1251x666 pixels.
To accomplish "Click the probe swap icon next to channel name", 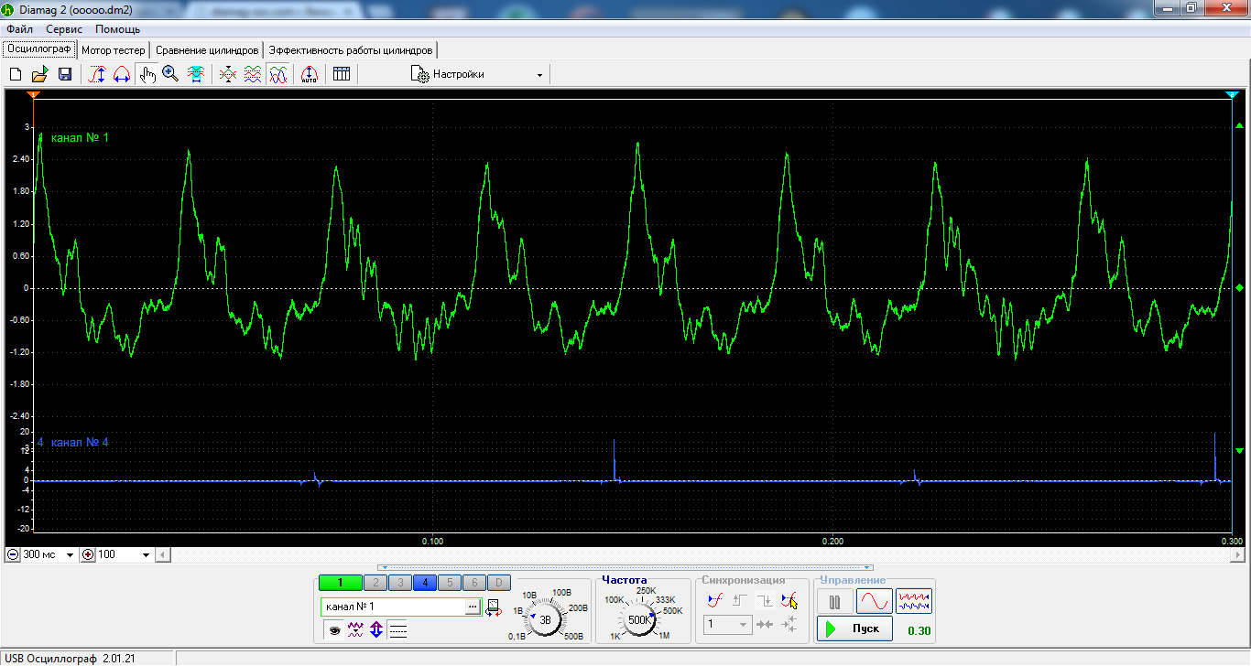I will coord(494,607).
